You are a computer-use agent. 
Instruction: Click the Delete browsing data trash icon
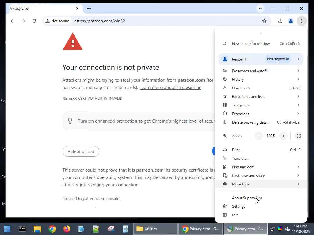(x=225, y=122)
